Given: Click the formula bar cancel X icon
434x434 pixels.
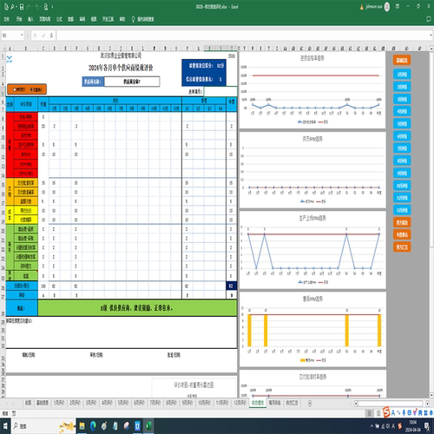Looking at the screenshot, I should (35, 36).
